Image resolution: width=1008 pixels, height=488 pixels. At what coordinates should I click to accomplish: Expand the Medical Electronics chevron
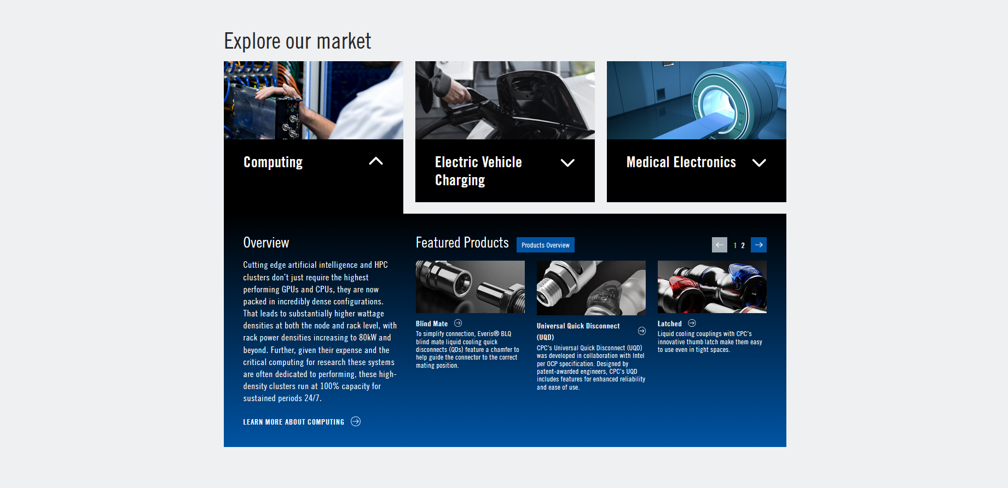click(759, 163)
